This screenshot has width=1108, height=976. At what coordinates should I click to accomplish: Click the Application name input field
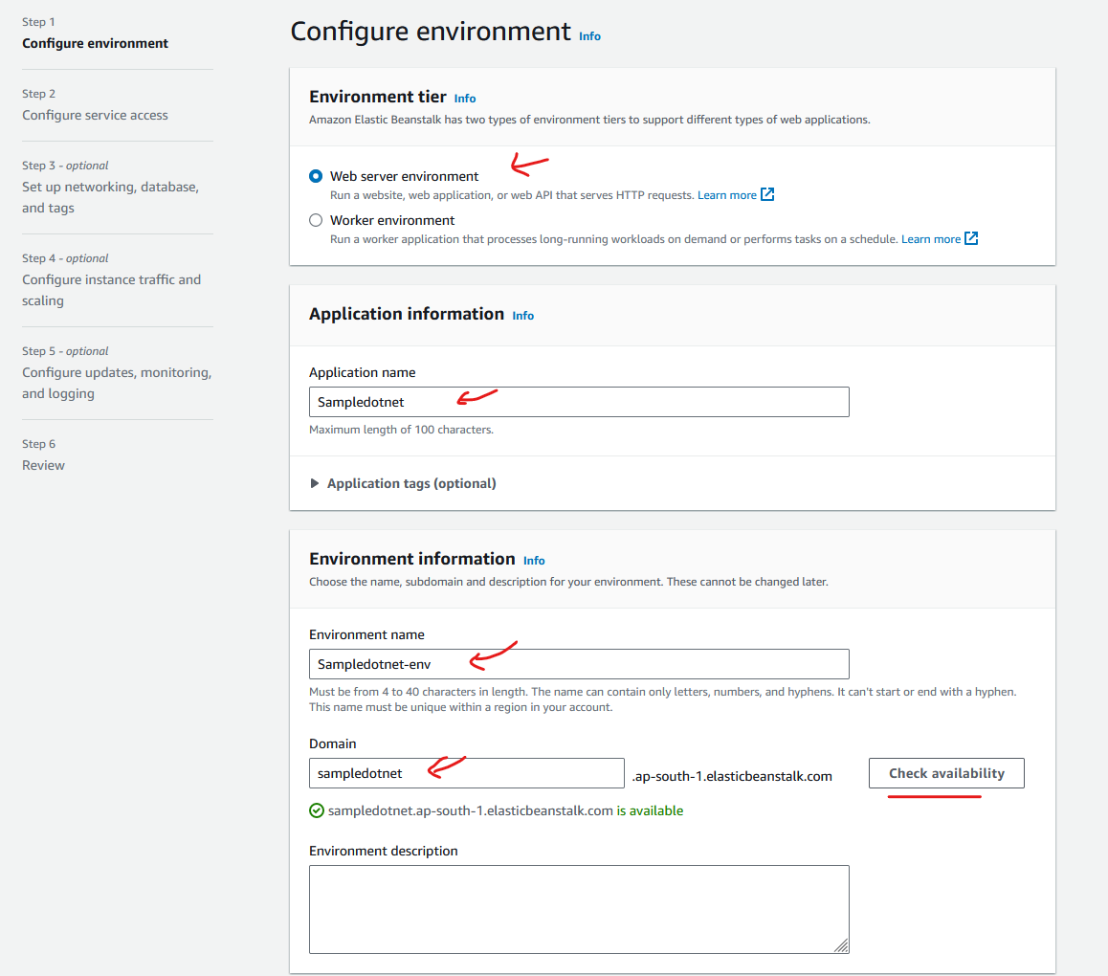(x=578, y=402)
